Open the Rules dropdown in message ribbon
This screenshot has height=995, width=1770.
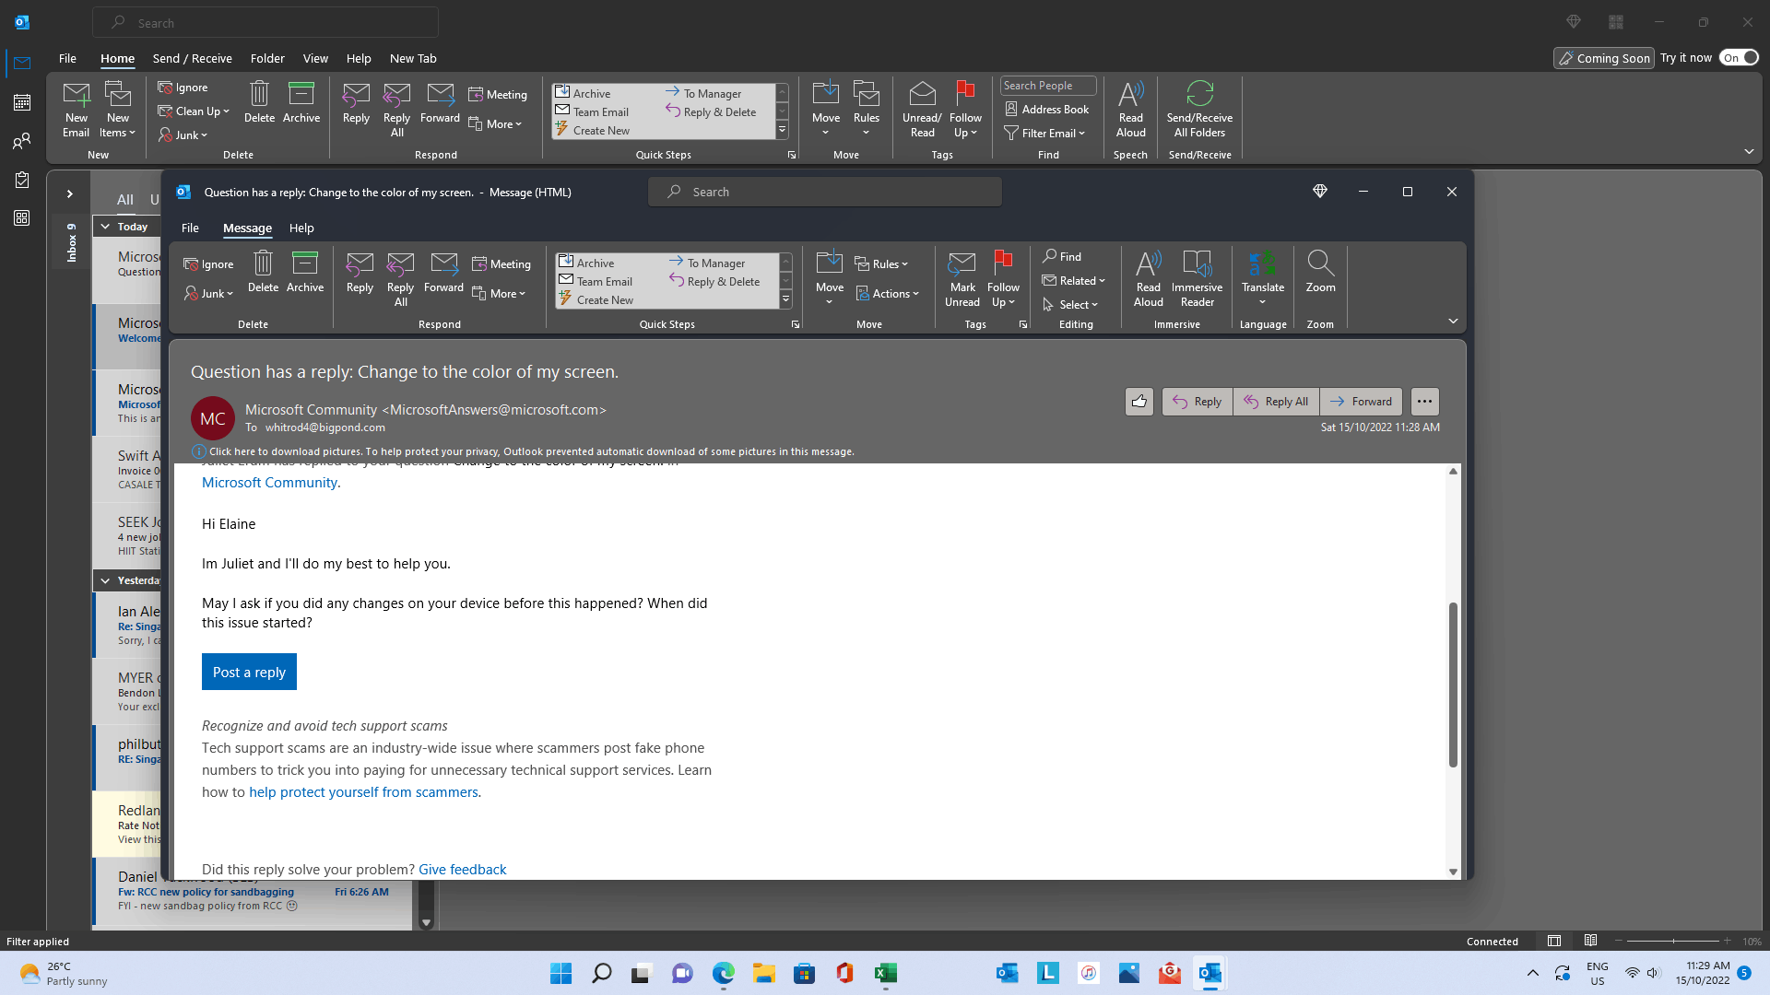point(881,264)
